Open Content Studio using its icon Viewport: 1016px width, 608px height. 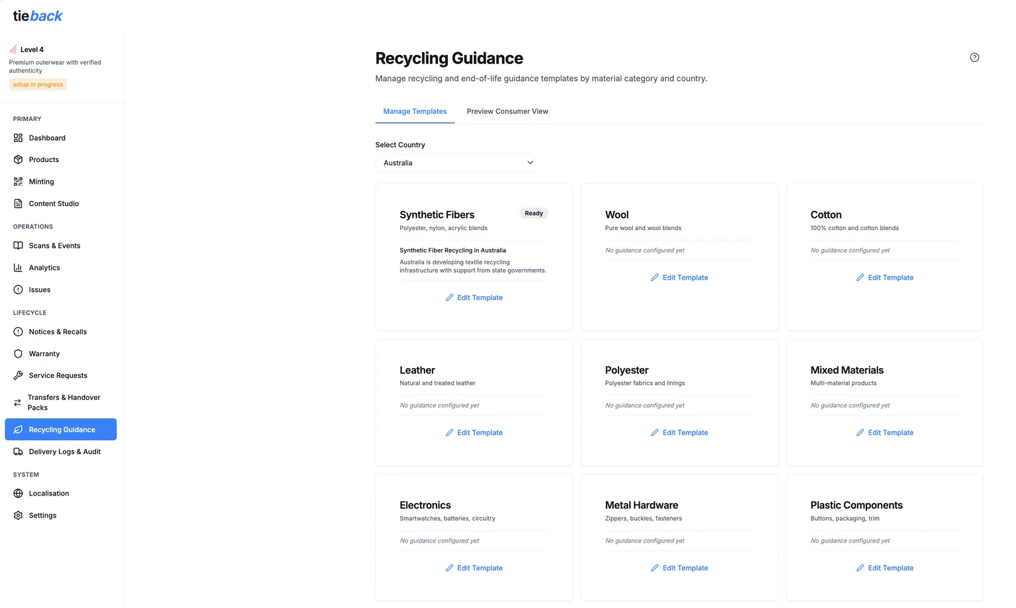pyautogui.click(x=18, y=203)
